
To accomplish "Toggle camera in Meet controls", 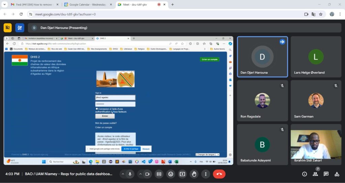I will pos(148,174).
